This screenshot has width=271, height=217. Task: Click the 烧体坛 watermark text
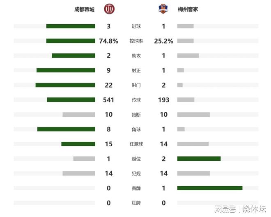tap(254, 209)
